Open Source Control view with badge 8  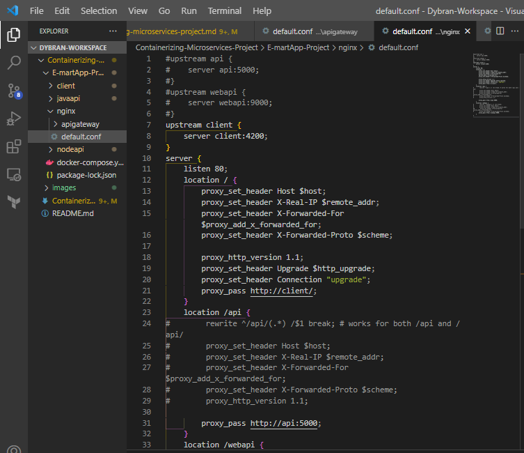(14, 91)
